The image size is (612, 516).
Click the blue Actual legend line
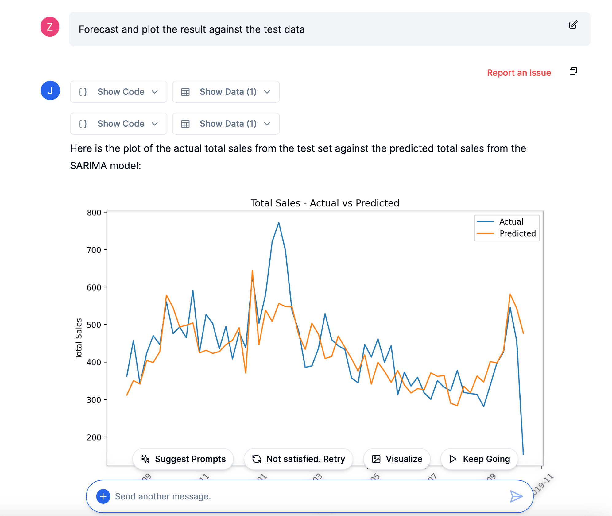click(x=485, y=221)
